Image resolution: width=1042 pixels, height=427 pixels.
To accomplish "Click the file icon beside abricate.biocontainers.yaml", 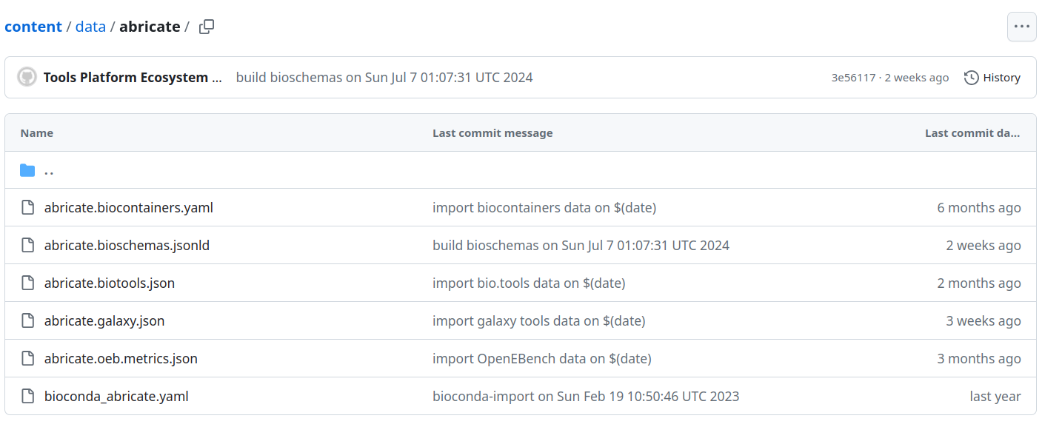I will click(x=27, y=208).
